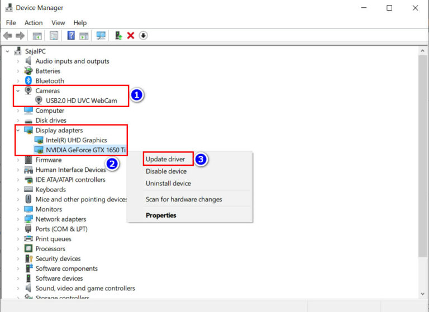
Task: Click the scrollbar down arrow
Action: click(x=422, y=294)
